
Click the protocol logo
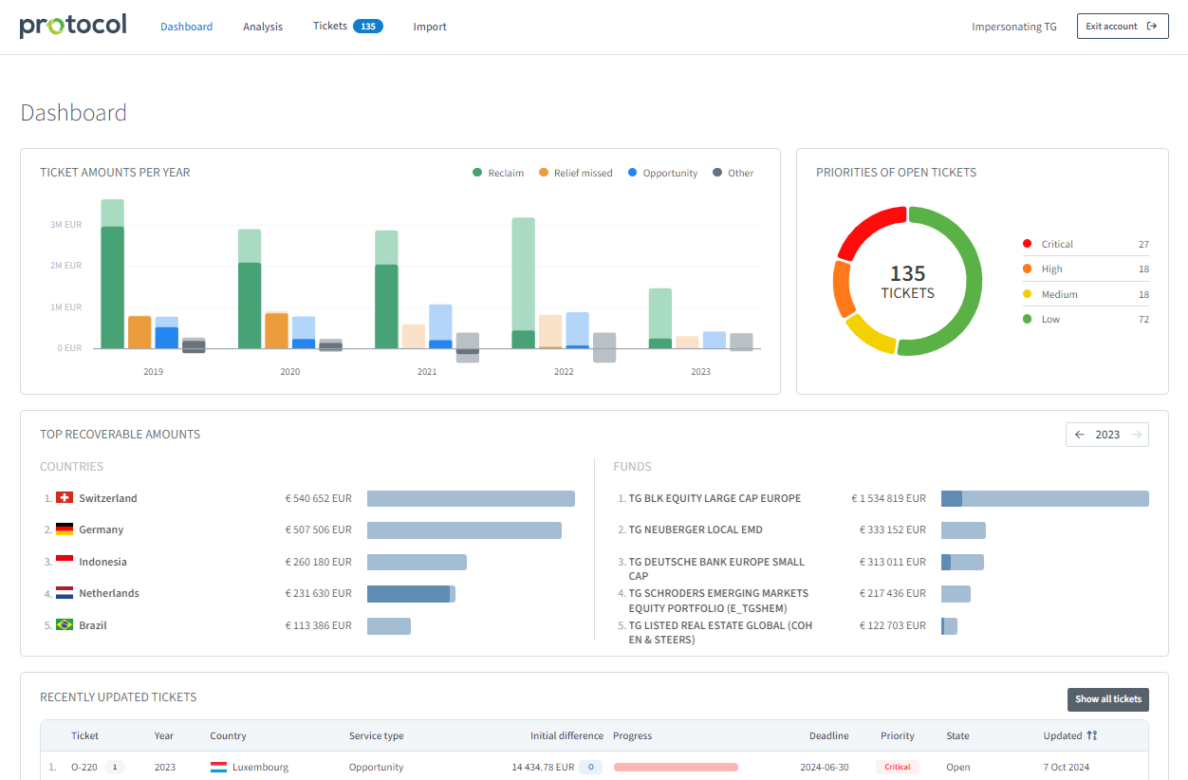pos(72,24)
